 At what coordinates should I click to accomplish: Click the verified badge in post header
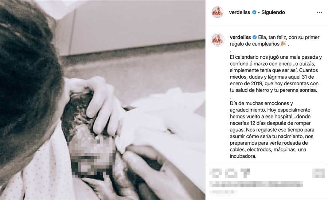[254, 12]
